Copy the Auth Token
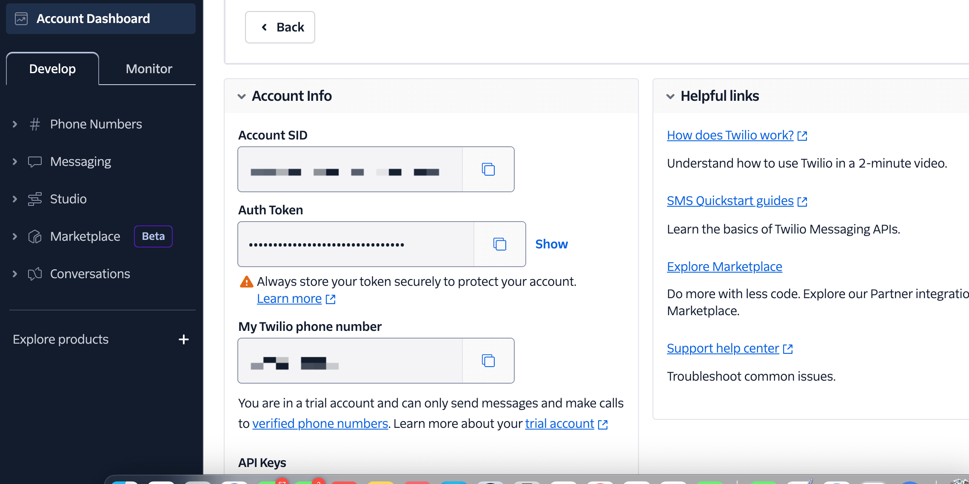This screenshot has width=969, height=484. point(499,244)
